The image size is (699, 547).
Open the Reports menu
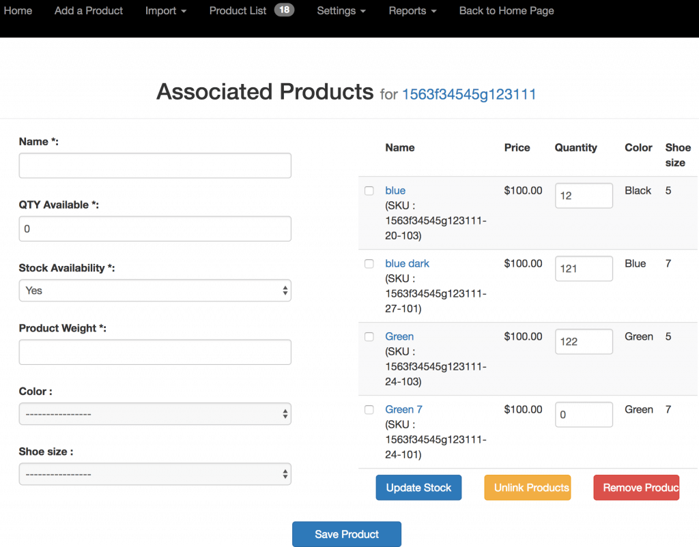(412, 11)
